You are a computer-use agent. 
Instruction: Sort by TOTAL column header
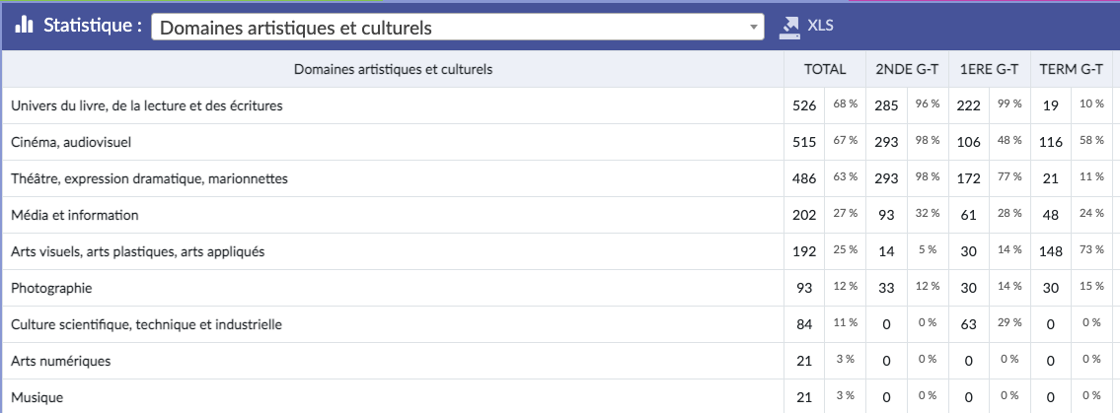click(x=825, y=69)
